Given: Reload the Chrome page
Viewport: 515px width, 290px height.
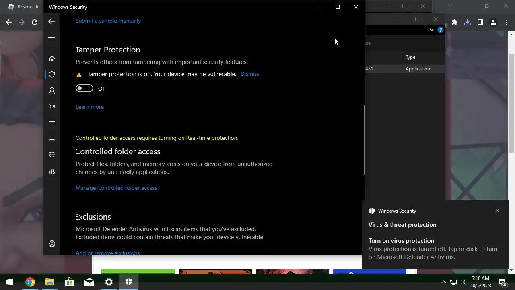Looking at the screenshot, I should click(35, 22).
